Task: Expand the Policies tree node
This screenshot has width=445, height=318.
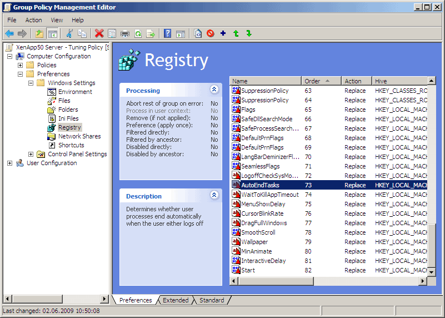Action: [x=21, y=65]
